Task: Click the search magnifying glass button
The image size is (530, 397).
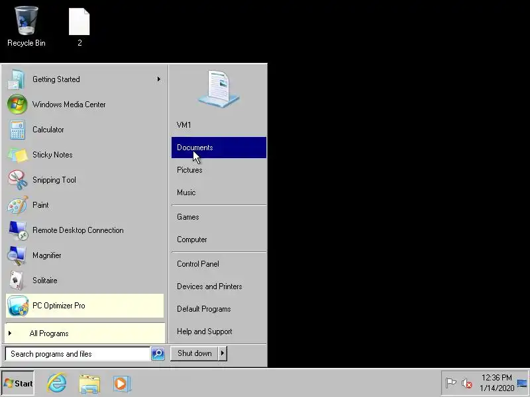Action: tap(158, 353)
